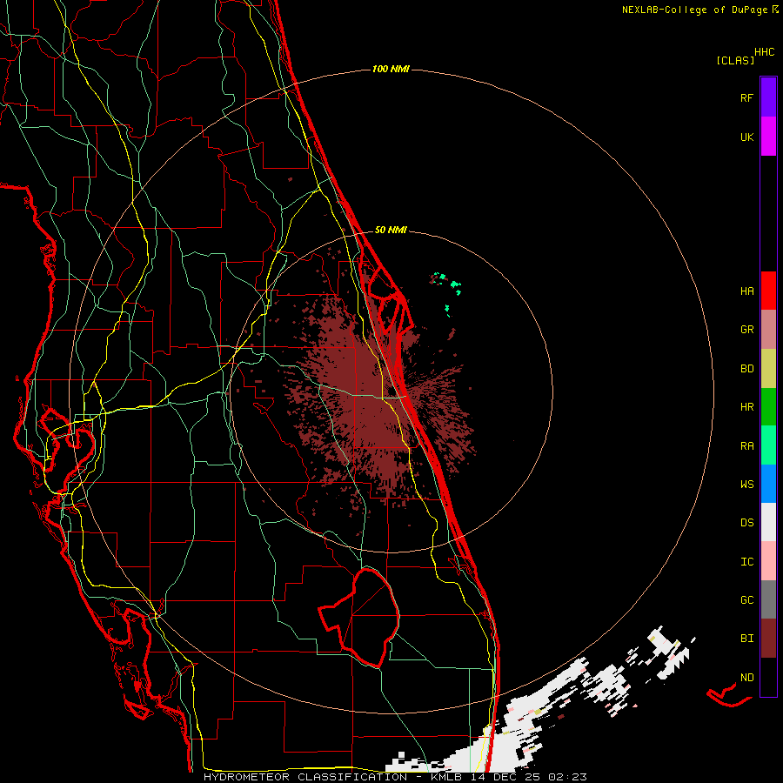Click the "HR" legend label
This screenshot has height=783, width=783.
746,407
